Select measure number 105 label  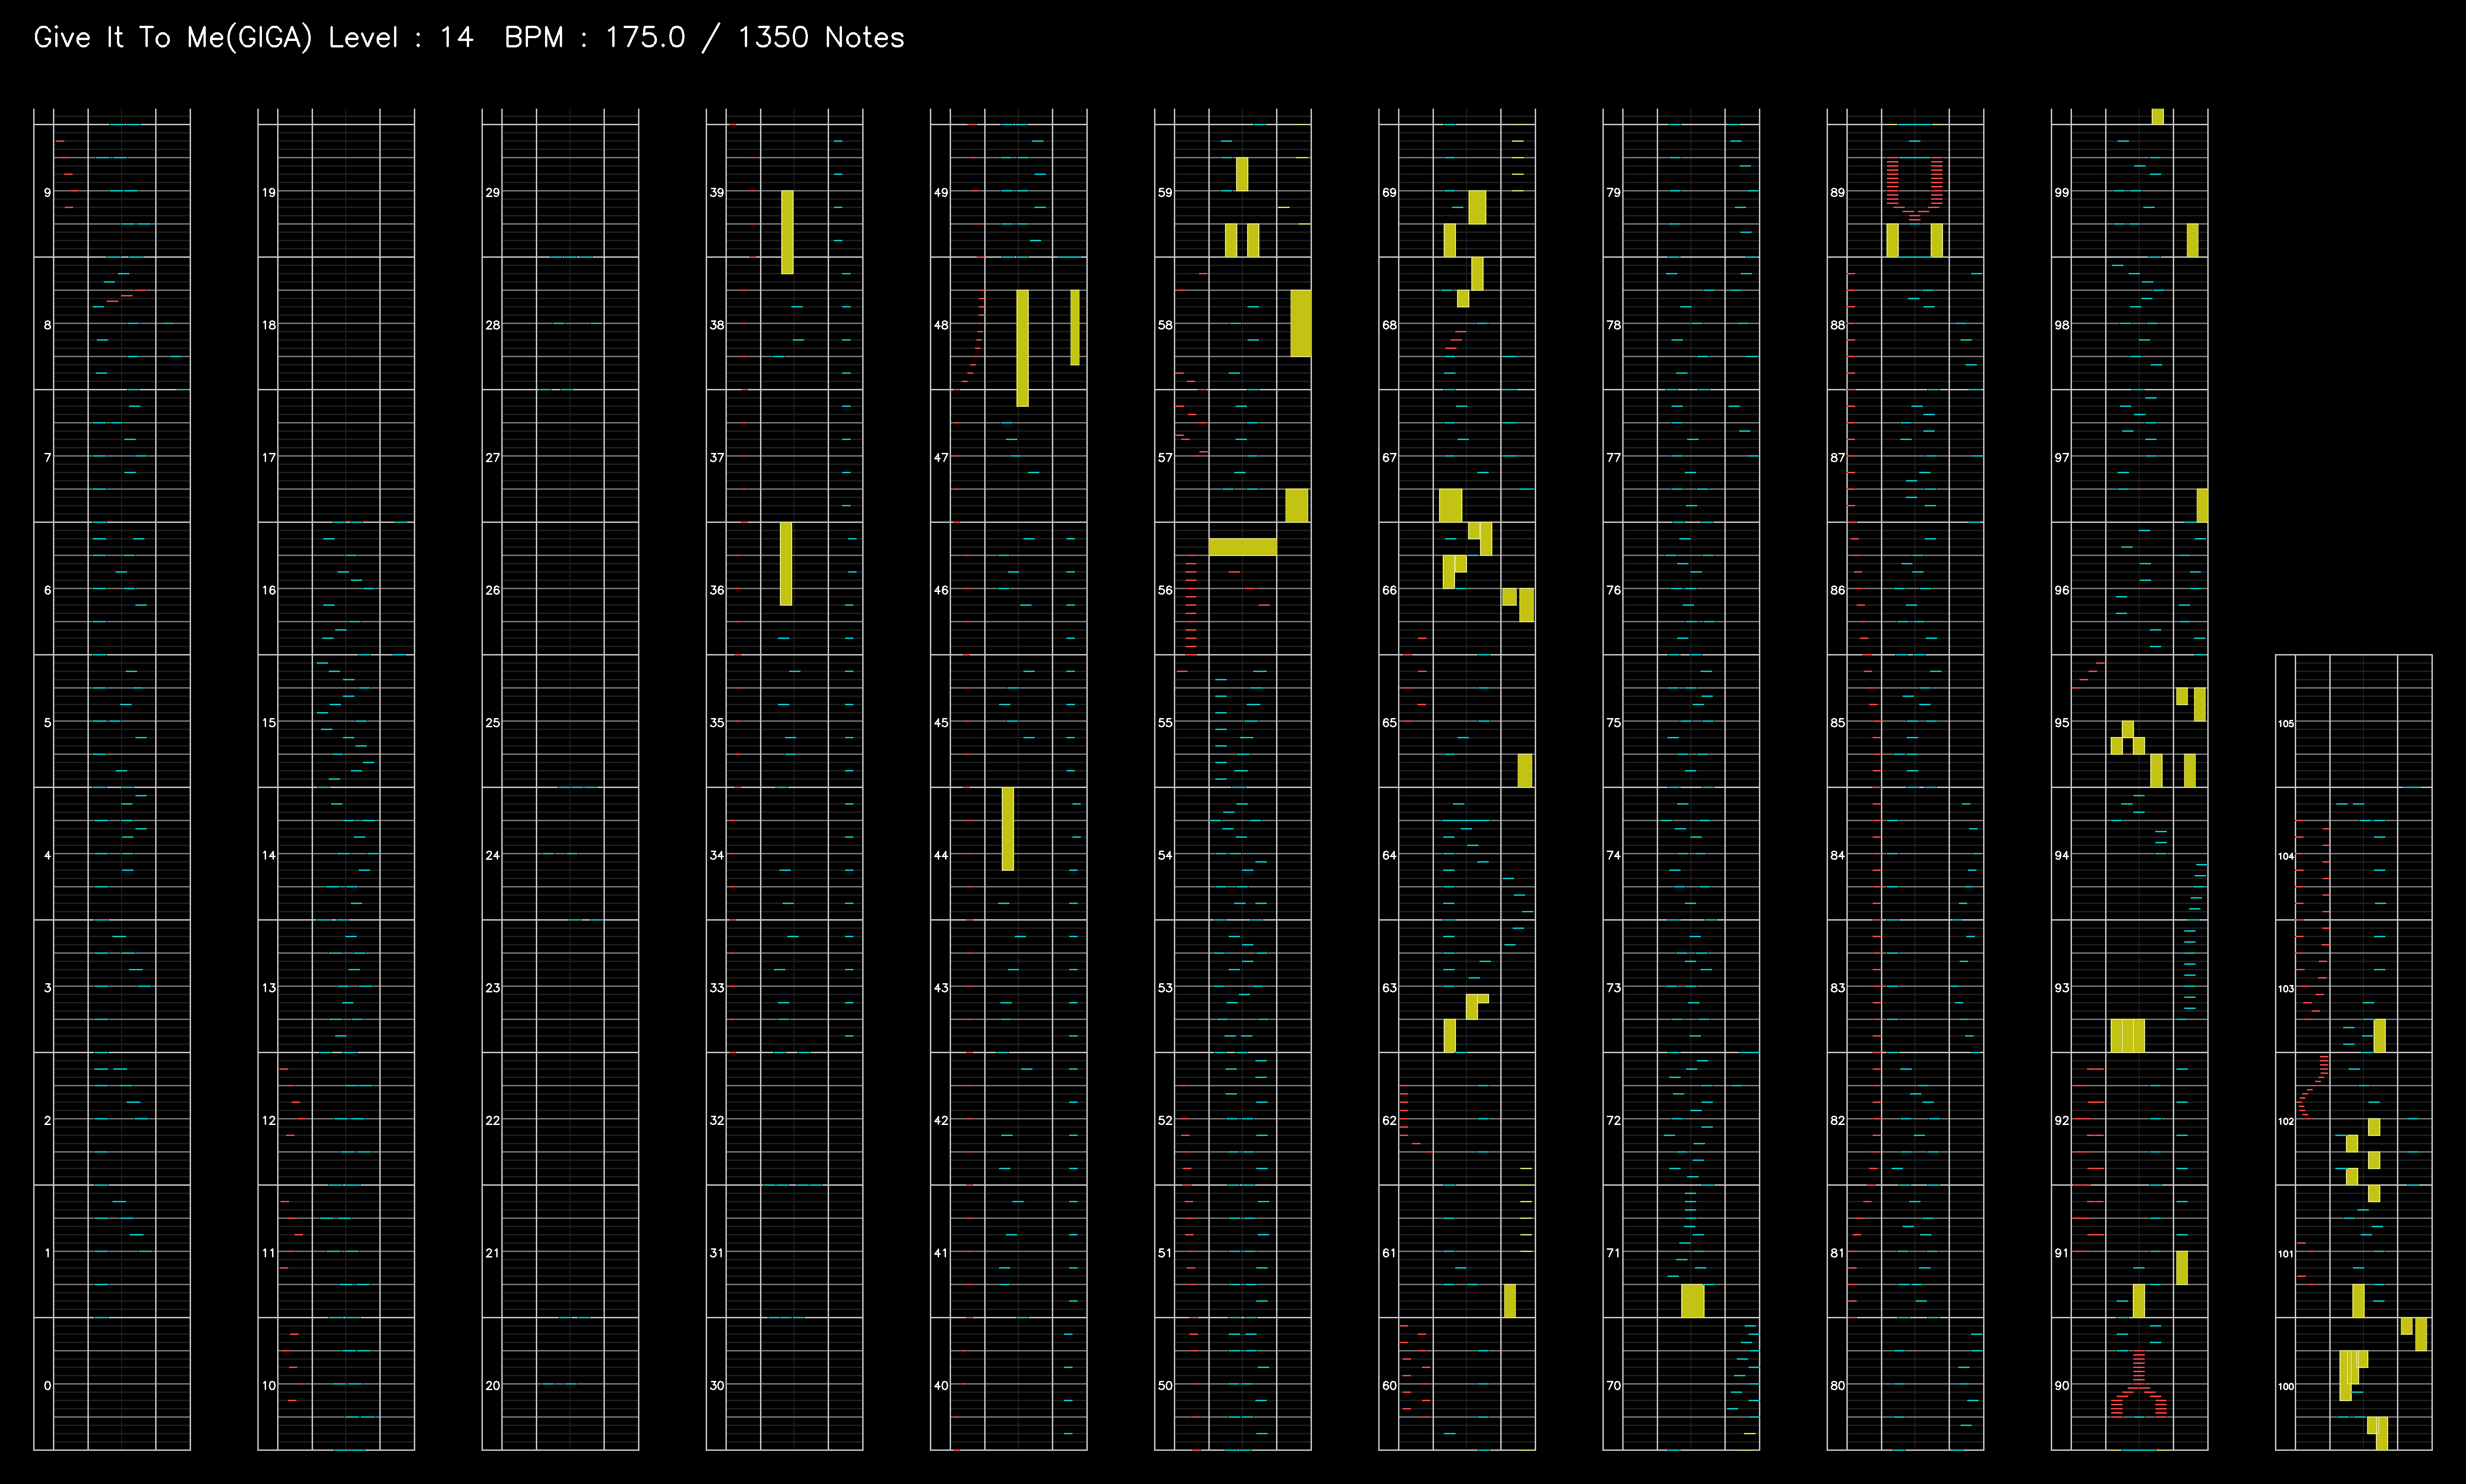(x=2285, y=723)
